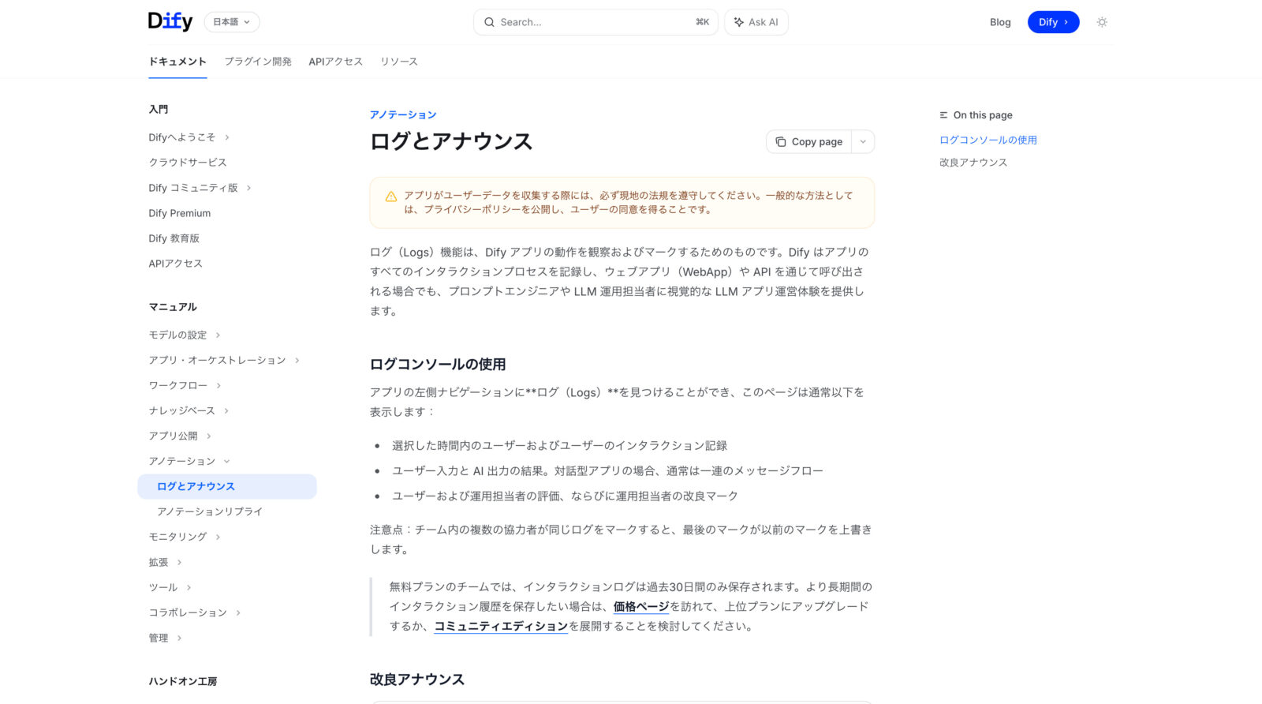The width and height of the screenshot is (1262, 704).
Task: Click the search magnifier icon
Action: coord(490,22)
